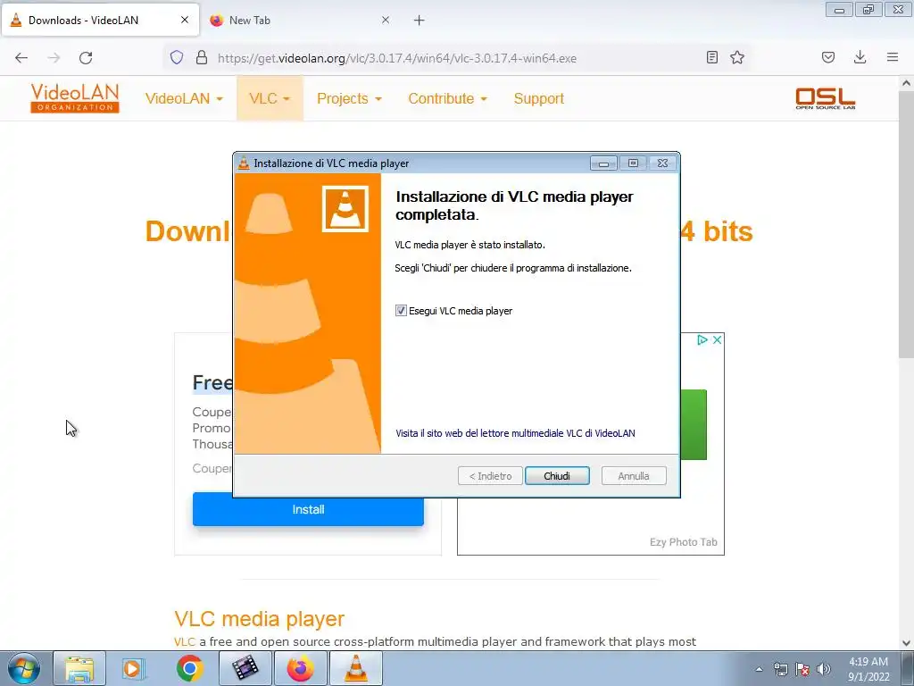Click the OSL Open Source Lab logo
The width and height of the screenshot is (914, 686).
point(826,98)
